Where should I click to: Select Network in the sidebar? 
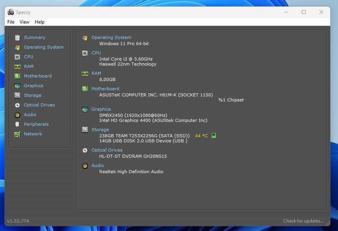tap(33, 134)
